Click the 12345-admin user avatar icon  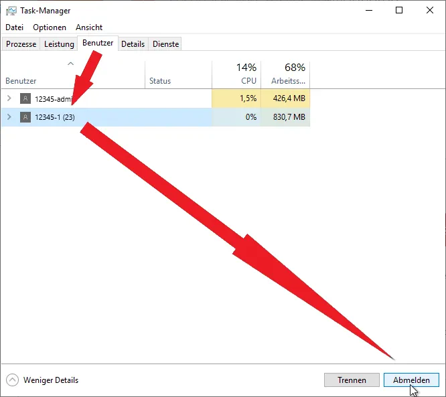point(25,98)
